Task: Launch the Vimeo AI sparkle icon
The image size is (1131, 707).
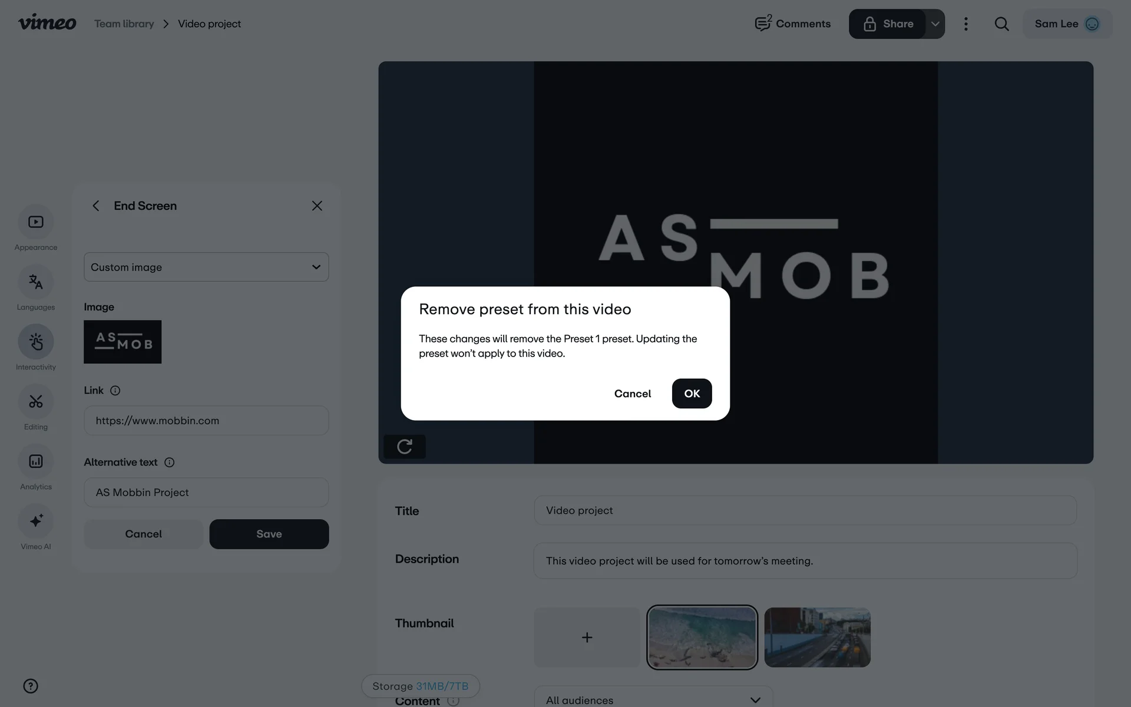Action: (36, 521)
